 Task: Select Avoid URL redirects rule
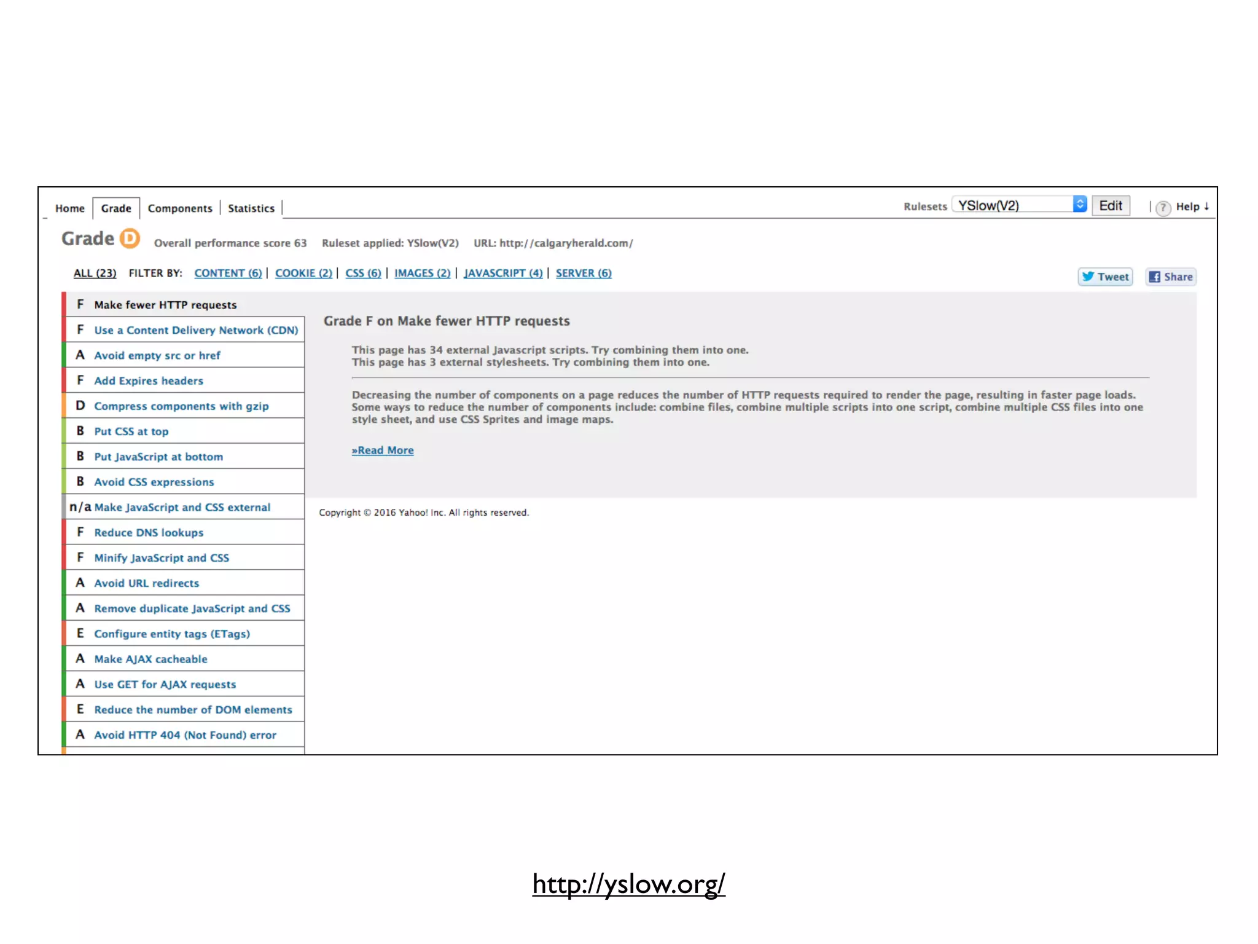click(184, 583)
